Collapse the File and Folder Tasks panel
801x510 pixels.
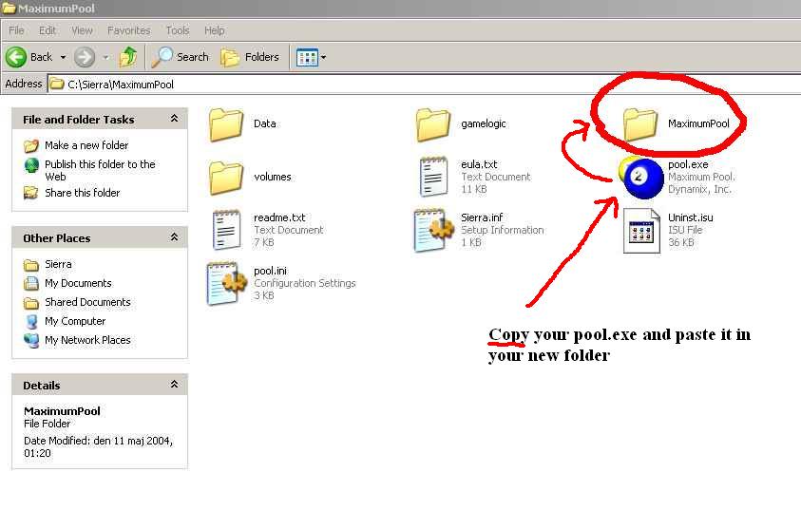pyautogui.click(x=174, y=119)
